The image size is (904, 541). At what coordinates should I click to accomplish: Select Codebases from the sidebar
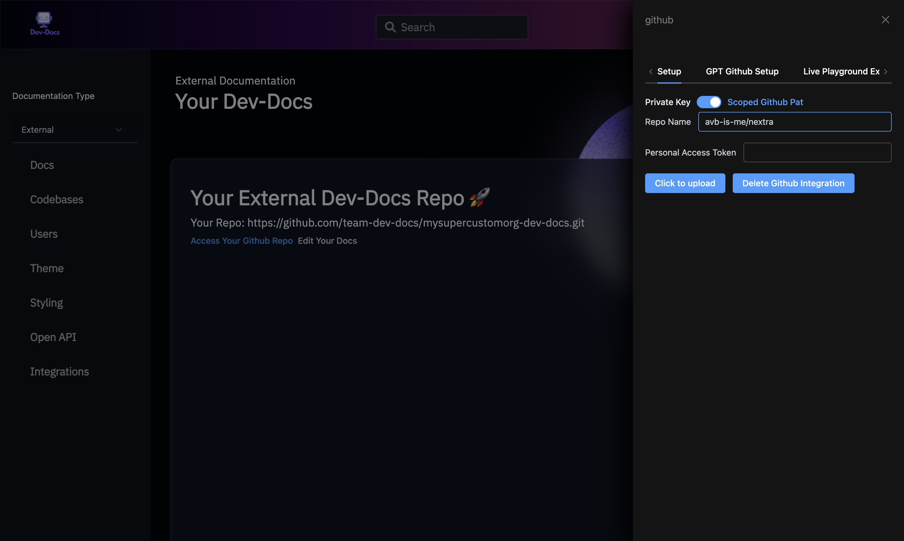coord(57,199)
